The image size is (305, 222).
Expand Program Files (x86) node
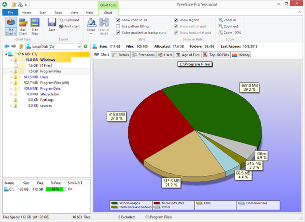point(11,83)
